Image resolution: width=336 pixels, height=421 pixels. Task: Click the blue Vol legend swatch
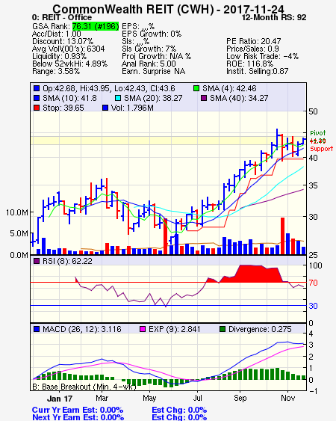point(105,108)
